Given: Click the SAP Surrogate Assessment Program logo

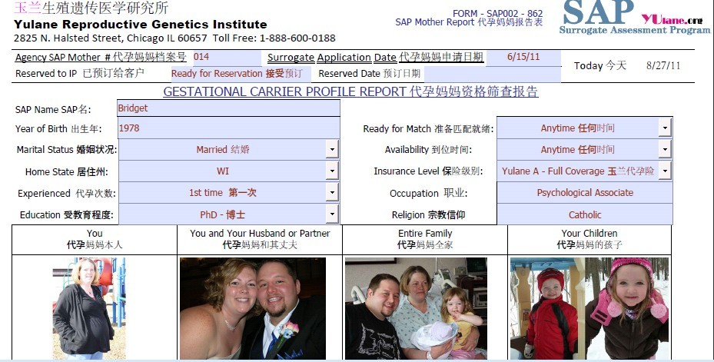Looking at the screenshot, I should 635,18.
